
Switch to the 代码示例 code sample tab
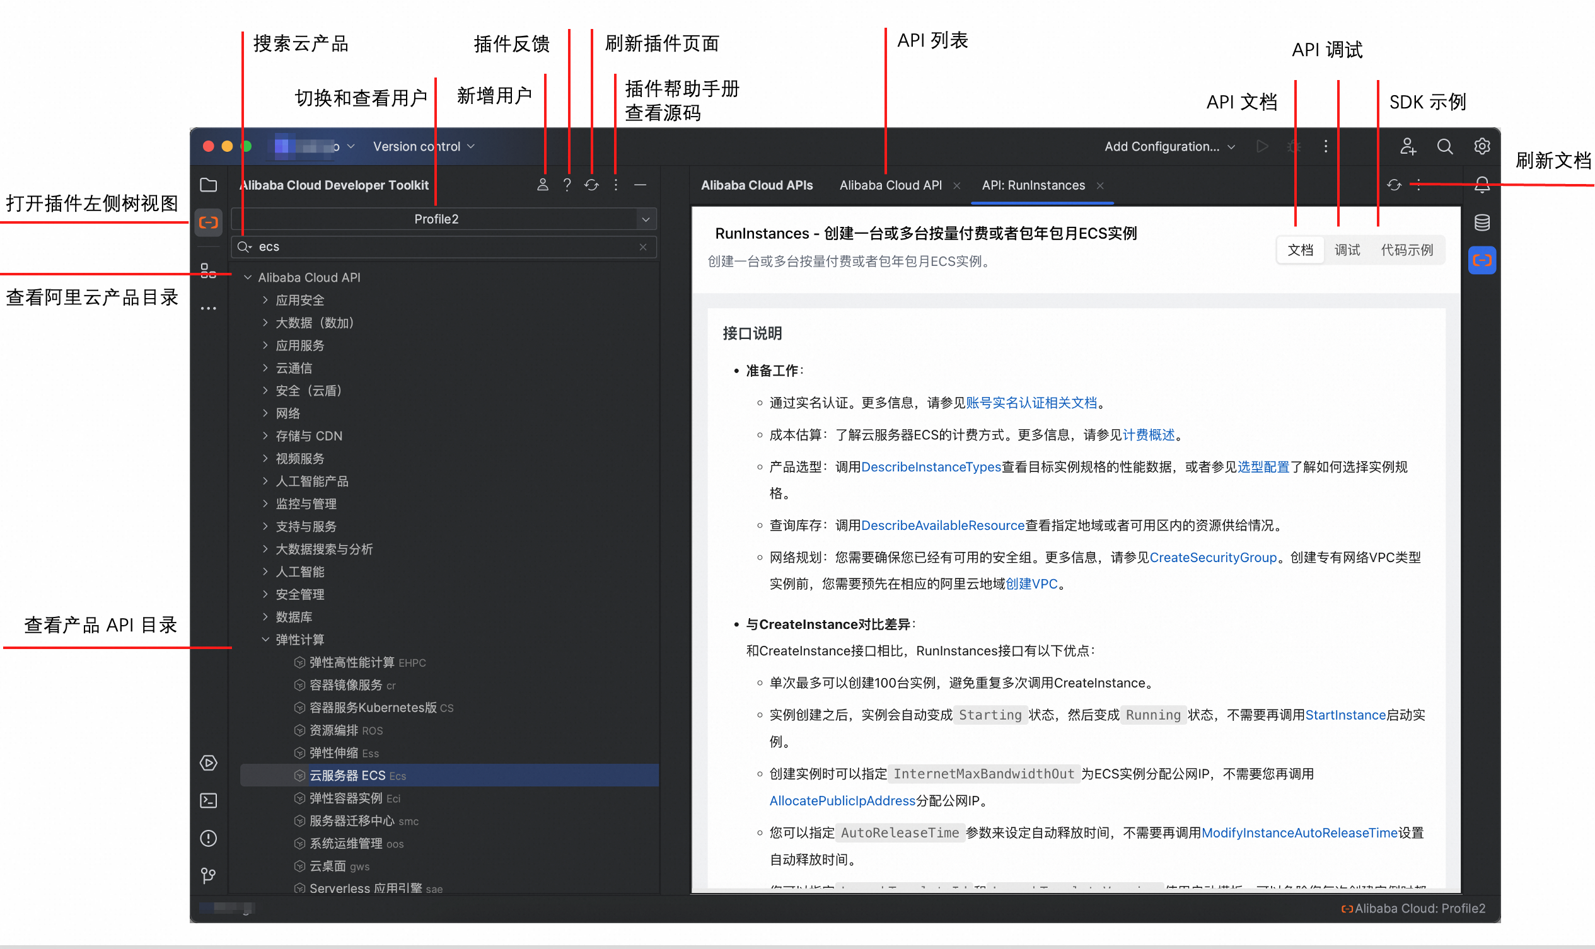1406,250
